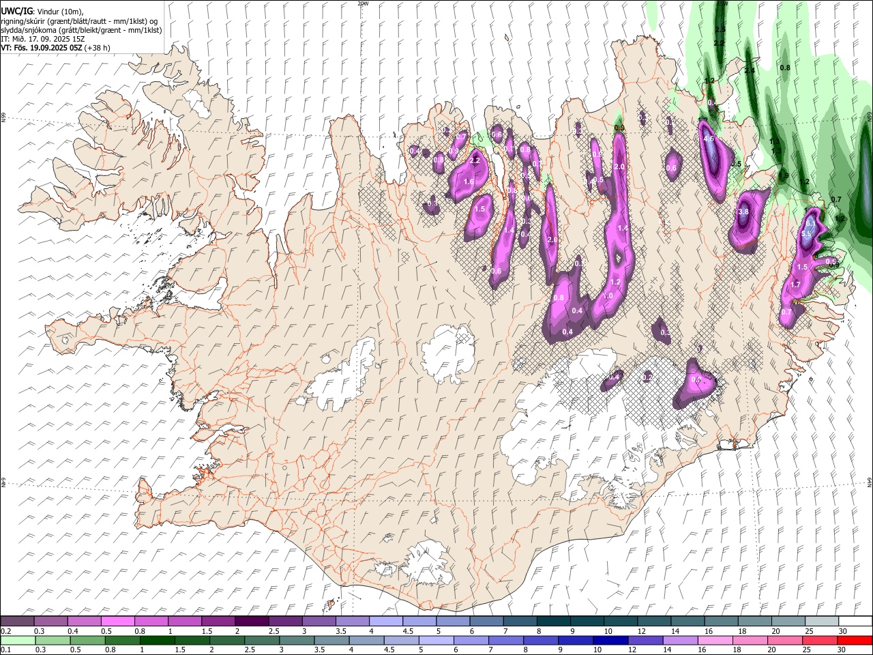Click the '2.0' precipitation value on the map
873x655 pixels.
click(619, 167)
